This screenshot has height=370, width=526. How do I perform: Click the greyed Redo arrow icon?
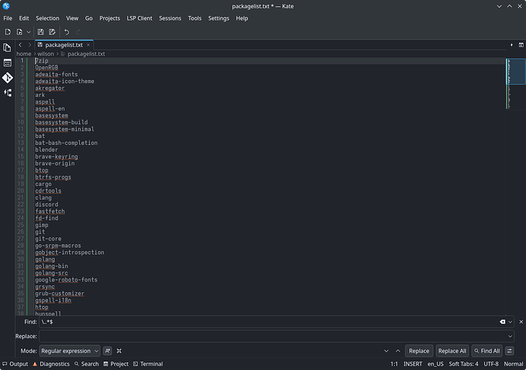(x=79, y=32)
